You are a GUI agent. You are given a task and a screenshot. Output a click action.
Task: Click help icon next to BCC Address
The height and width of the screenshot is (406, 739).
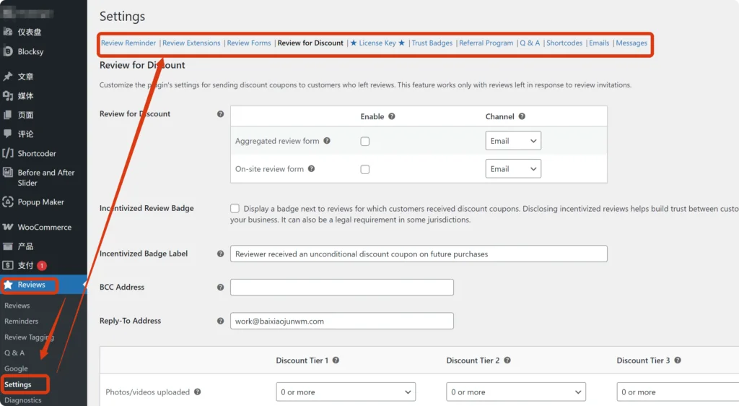pos(220,288)
